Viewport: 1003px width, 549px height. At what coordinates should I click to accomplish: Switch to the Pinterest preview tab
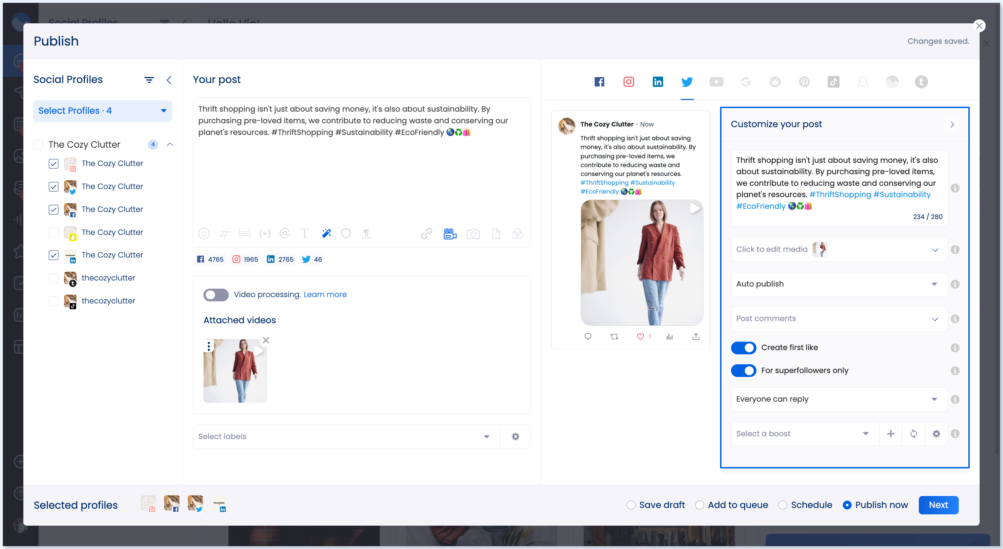point(804,82)
